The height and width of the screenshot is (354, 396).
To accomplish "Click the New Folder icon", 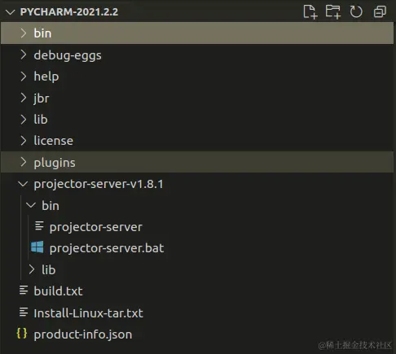I will pos(333,12).
